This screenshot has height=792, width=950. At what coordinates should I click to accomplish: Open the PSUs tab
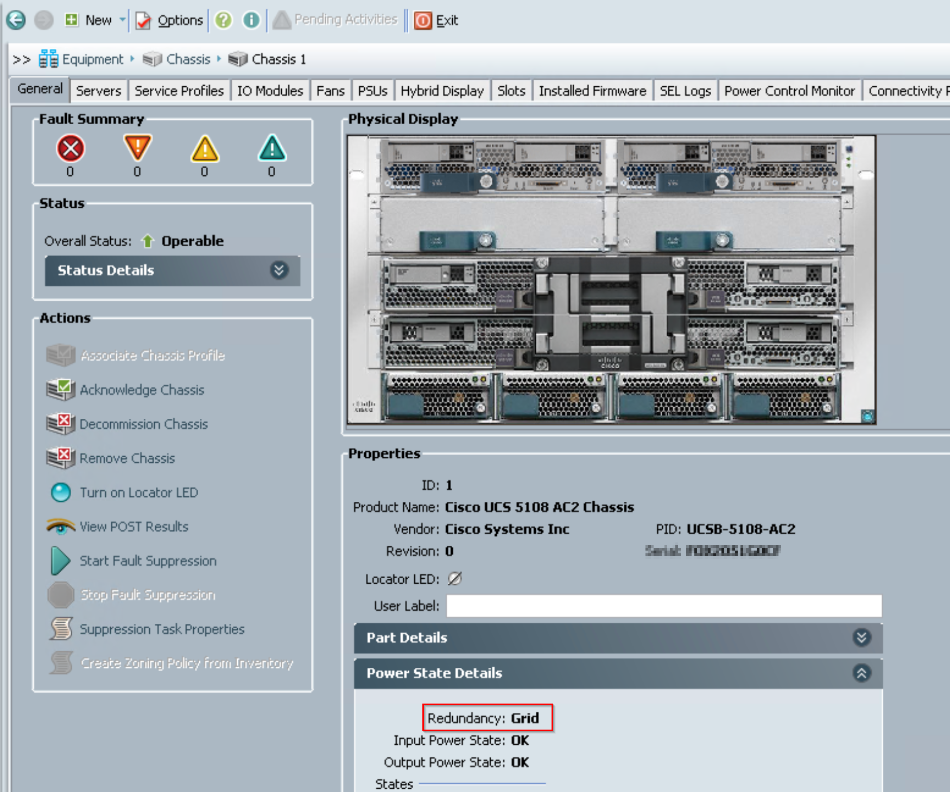click(372, 91)
